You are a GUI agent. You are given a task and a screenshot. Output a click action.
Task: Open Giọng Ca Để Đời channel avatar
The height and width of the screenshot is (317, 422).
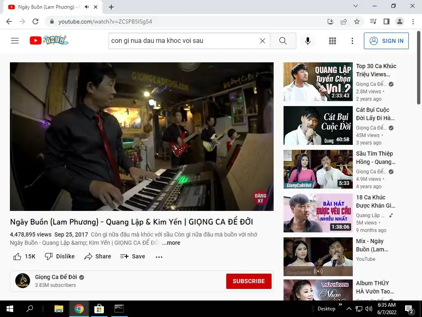tap(23, 281)
